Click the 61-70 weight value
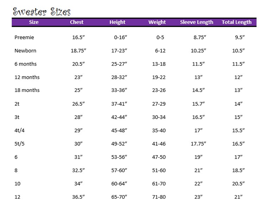 coord(159,184)
